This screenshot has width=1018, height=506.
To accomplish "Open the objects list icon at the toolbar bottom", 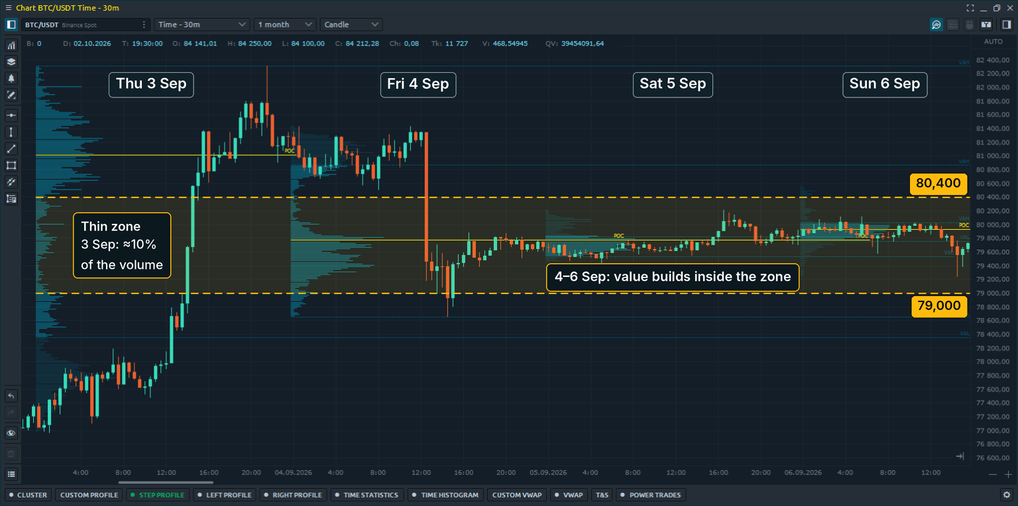I will pos(11,474).
